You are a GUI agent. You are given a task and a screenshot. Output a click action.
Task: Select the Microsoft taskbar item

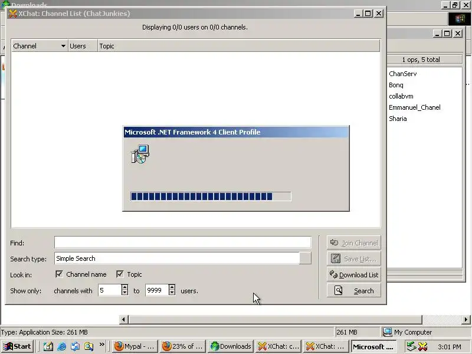point(374,346)
